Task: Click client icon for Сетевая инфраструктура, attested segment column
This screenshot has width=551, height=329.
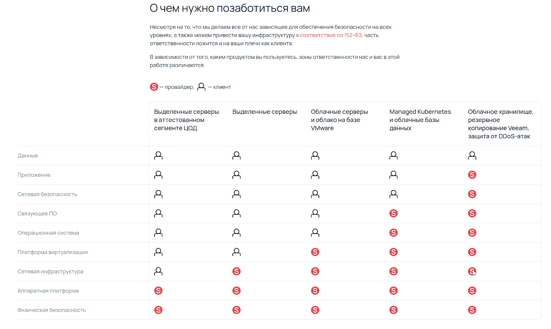Action: 158,271
